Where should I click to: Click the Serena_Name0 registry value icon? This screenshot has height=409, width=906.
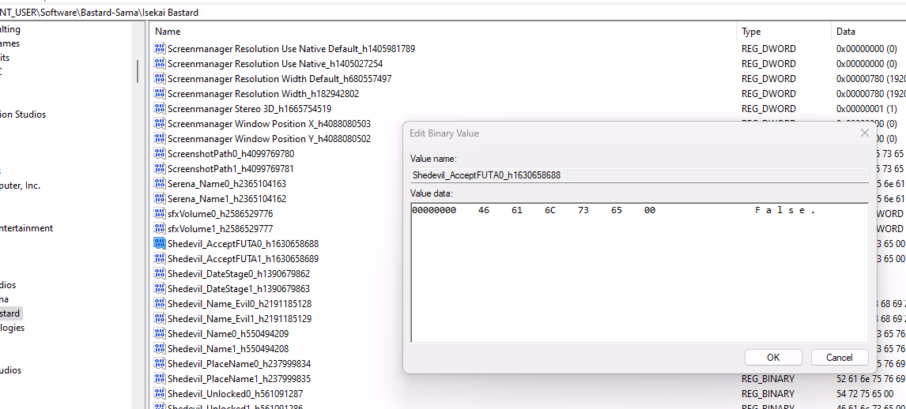pyautogui.click(x=160, y=184)
